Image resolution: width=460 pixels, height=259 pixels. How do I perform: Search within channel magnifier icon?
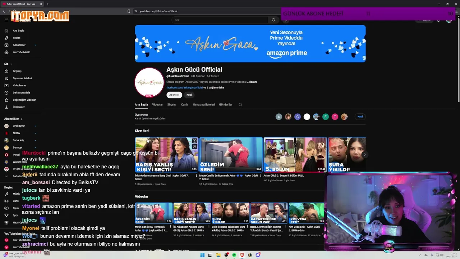point(240,105)
